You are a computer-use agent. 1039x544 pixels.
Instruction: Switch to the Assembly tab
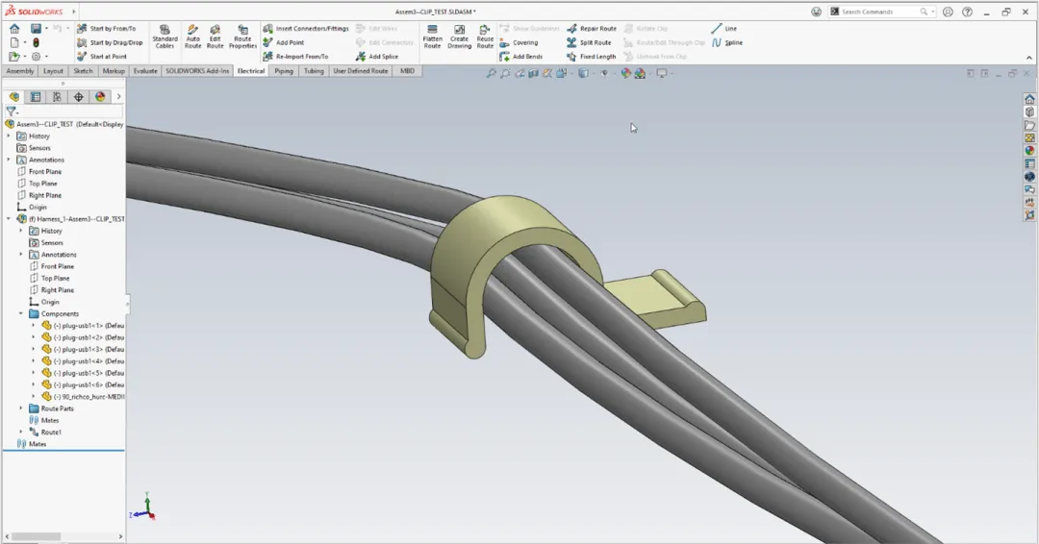pos(20,71)
